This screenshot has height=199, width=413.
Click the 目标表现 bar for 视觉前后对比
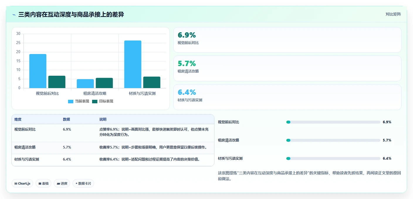pos(57,82)
